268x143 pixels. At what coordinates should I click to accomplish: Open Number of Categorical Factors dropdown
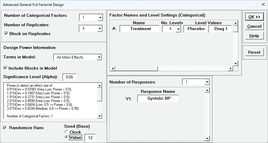click(x=100, y=18)
